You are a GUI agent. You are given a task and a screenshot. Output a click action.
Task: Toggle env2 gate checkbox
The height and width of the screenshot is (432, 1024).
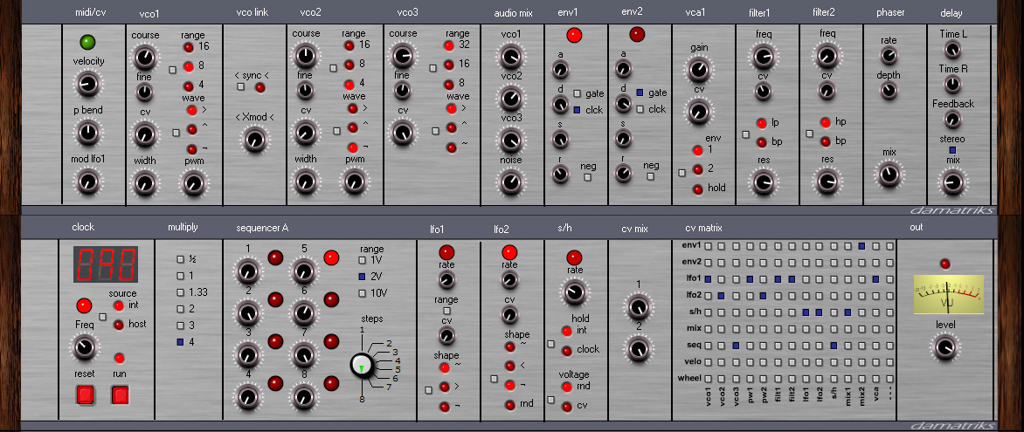pyautogui.click(x=640, y=93)
